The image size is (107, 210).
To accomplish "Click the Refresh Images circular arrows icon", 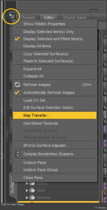I will [x=17, y=85].
